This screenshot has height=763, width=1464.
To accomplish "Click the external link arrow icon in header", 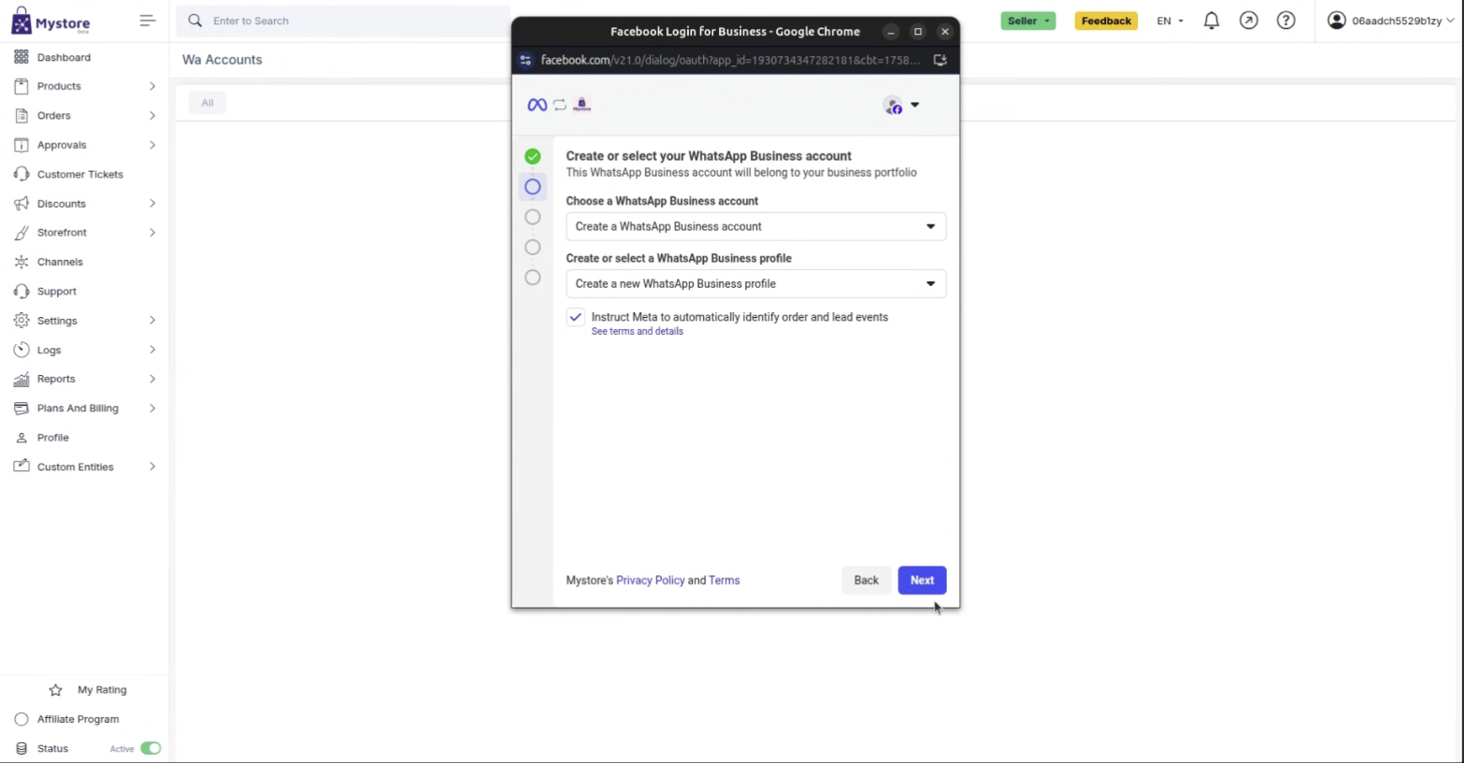I will click(x=1248, y=21).
